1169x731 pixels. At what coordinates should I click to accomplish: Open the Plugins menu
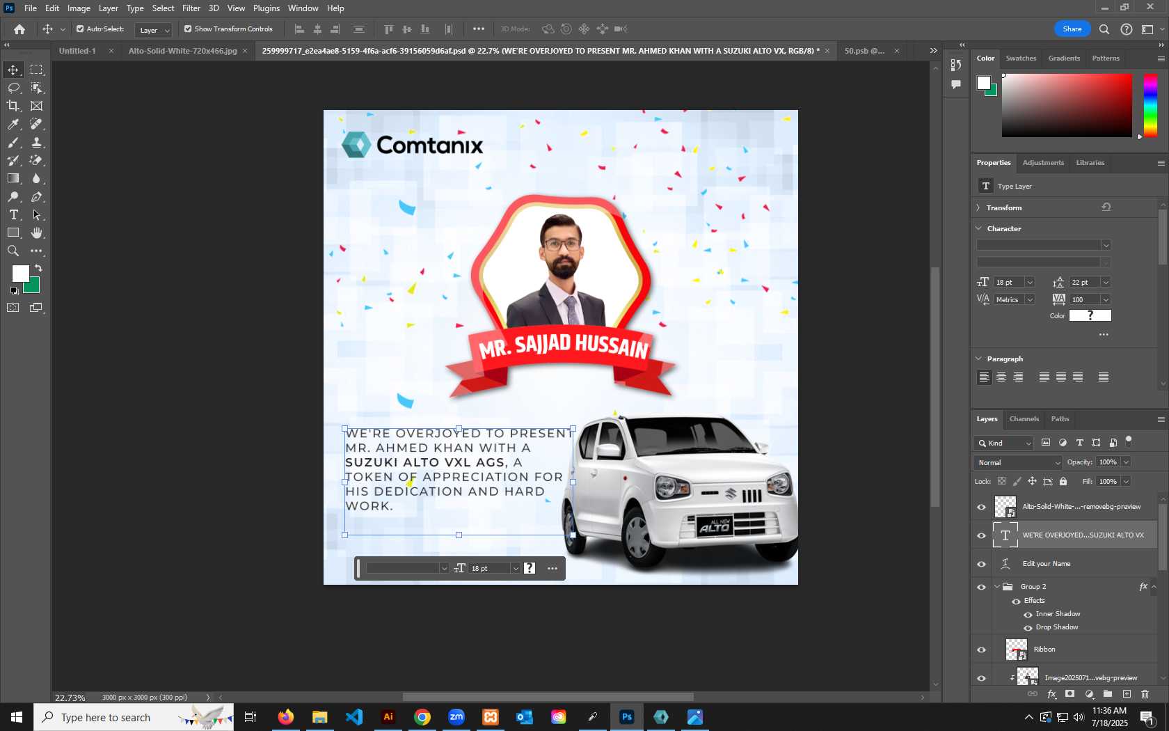tap(267, 8)
